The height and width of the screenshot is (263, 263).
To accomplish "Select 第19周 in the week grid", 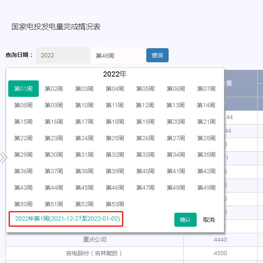I will [x=146, y=122].
